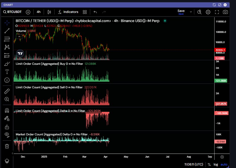Collapse the drawing toolbar side arrow

(x=12, y=153)
